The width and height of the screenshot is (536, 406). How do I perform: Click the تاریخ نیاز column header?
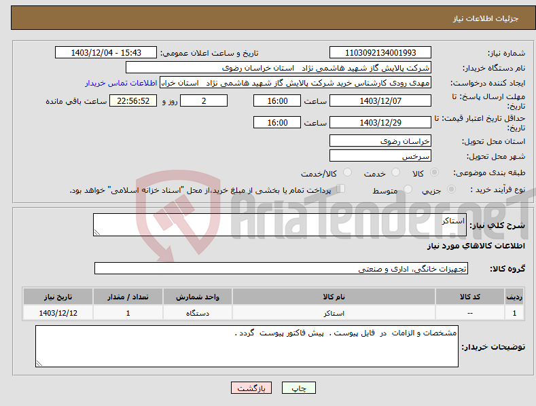58,297
